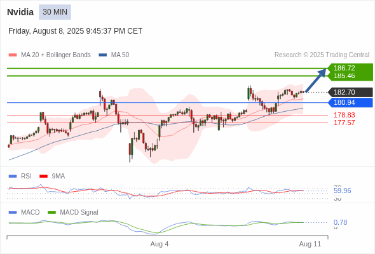Toggle the 9MA legend item

52,176
